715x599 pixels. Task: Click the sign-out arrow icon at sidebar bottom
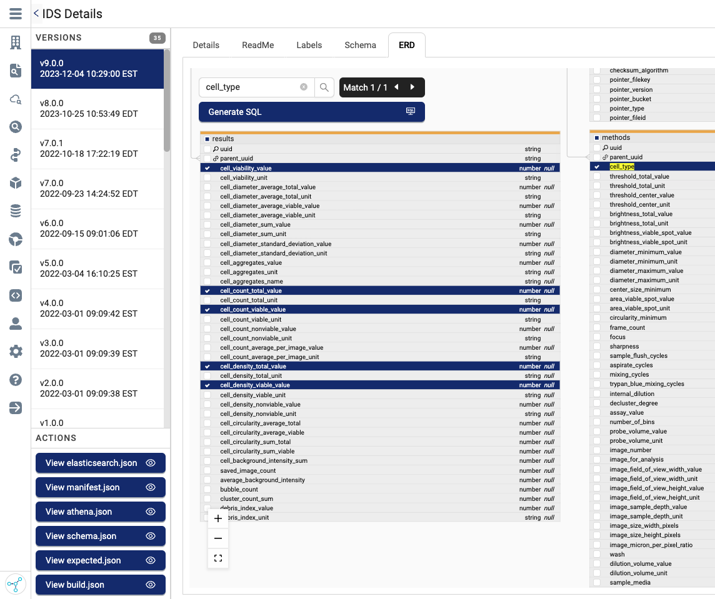tap(15, 408)
